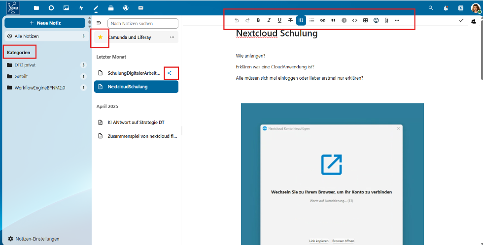Share the SchulungDigitalerArbeit note

(170, 73)
